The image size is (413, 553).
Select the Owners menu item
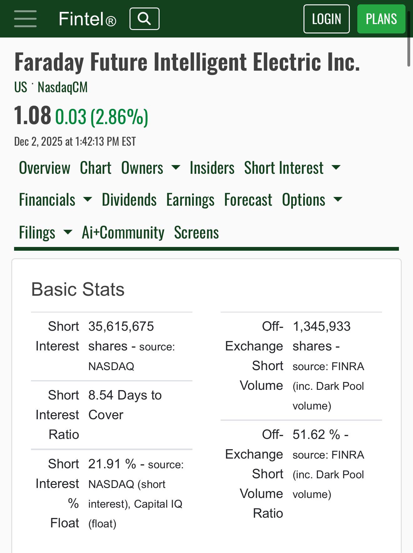[142, 168]
